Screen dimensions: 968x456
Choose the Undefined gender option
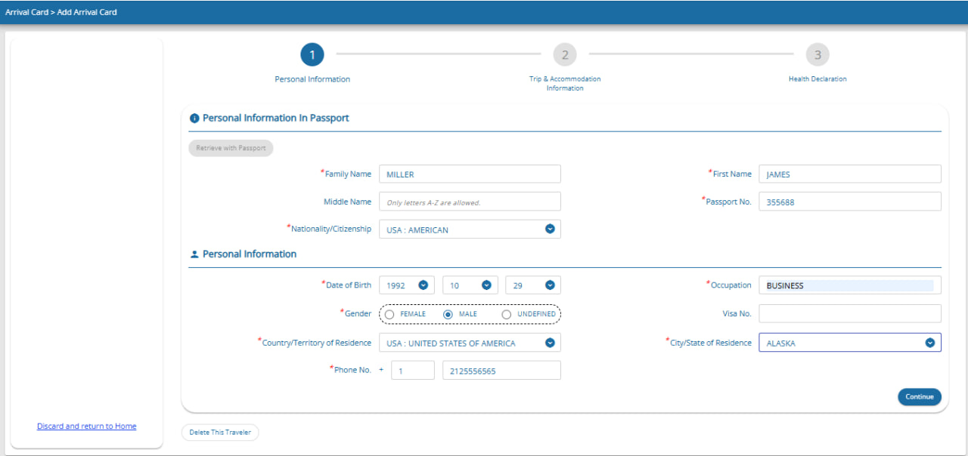(x=507, y=314)
